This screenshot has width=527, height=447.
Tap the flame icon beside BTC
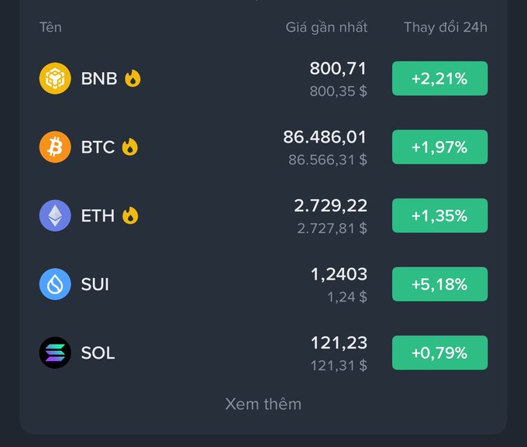129,147
